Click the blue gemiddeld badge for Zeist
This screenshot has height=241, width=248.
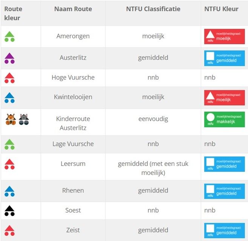coord(225,230)
